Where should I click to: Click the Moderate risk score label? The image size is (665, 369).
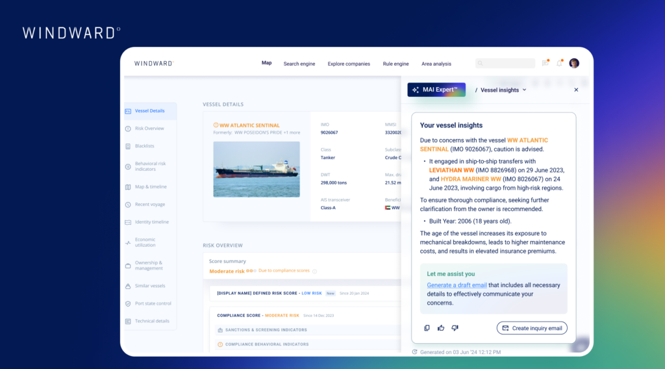coord(227,272)
